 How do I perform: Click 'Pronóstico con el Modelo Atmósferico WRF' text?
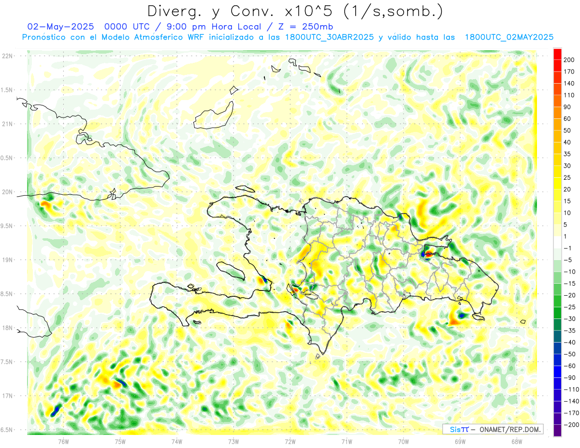pos(114,37)
